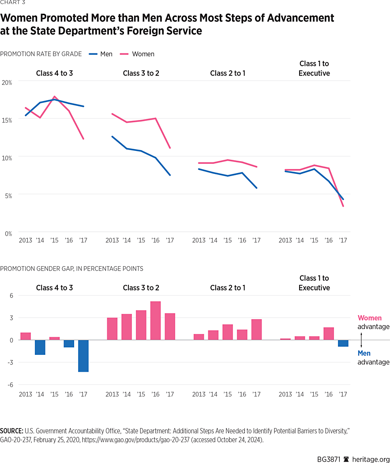Viewport: 390px width, 463px height.
Task: Click the largest blue bar for 2017 Class 4 to 3
Action: click(x=83, y=355)
